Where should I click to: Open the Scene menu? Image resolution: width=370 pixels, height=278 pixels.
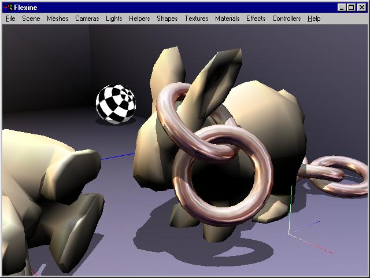point(31,19)
